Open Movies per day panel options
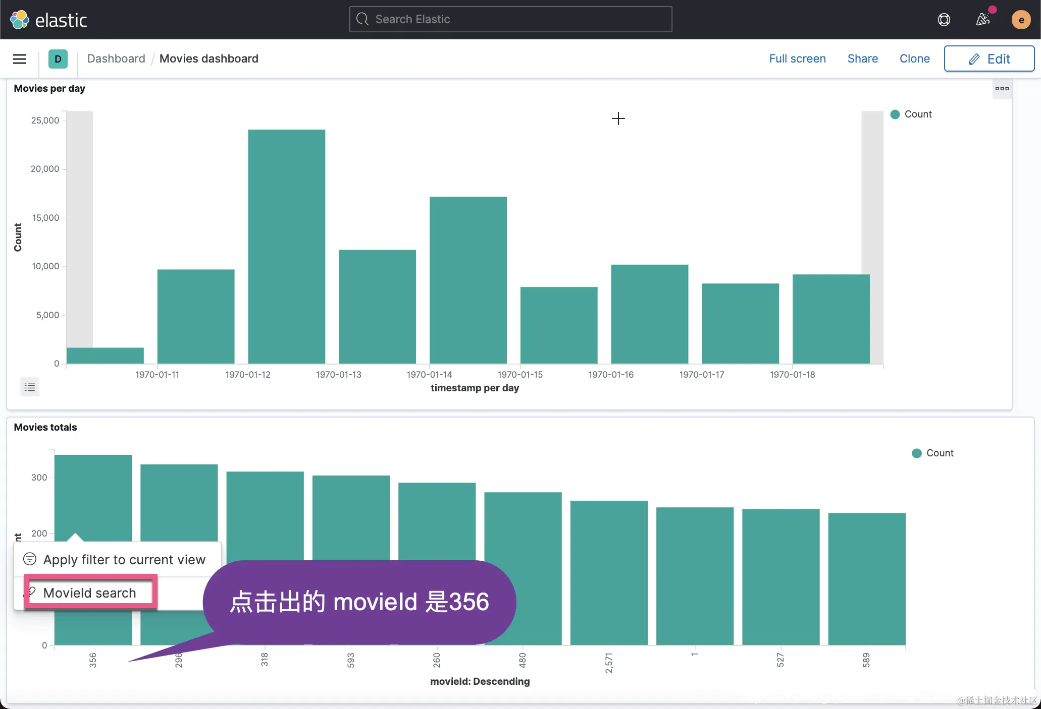Screen dimensions: 1041x709 1002,89
